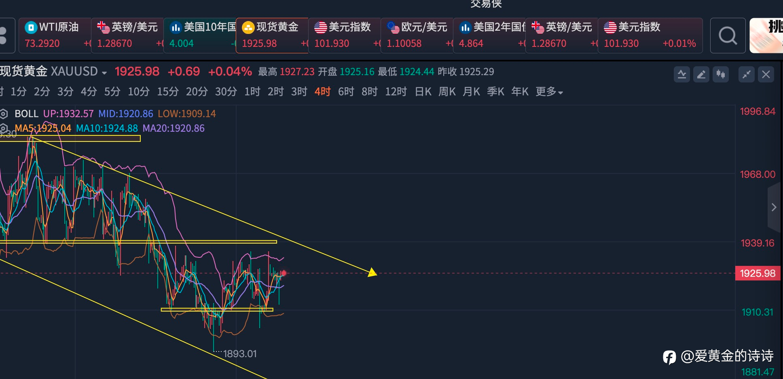Select the WTI原油 ticker card
Screen dimensions: 783x379
[x=55, y=36]
